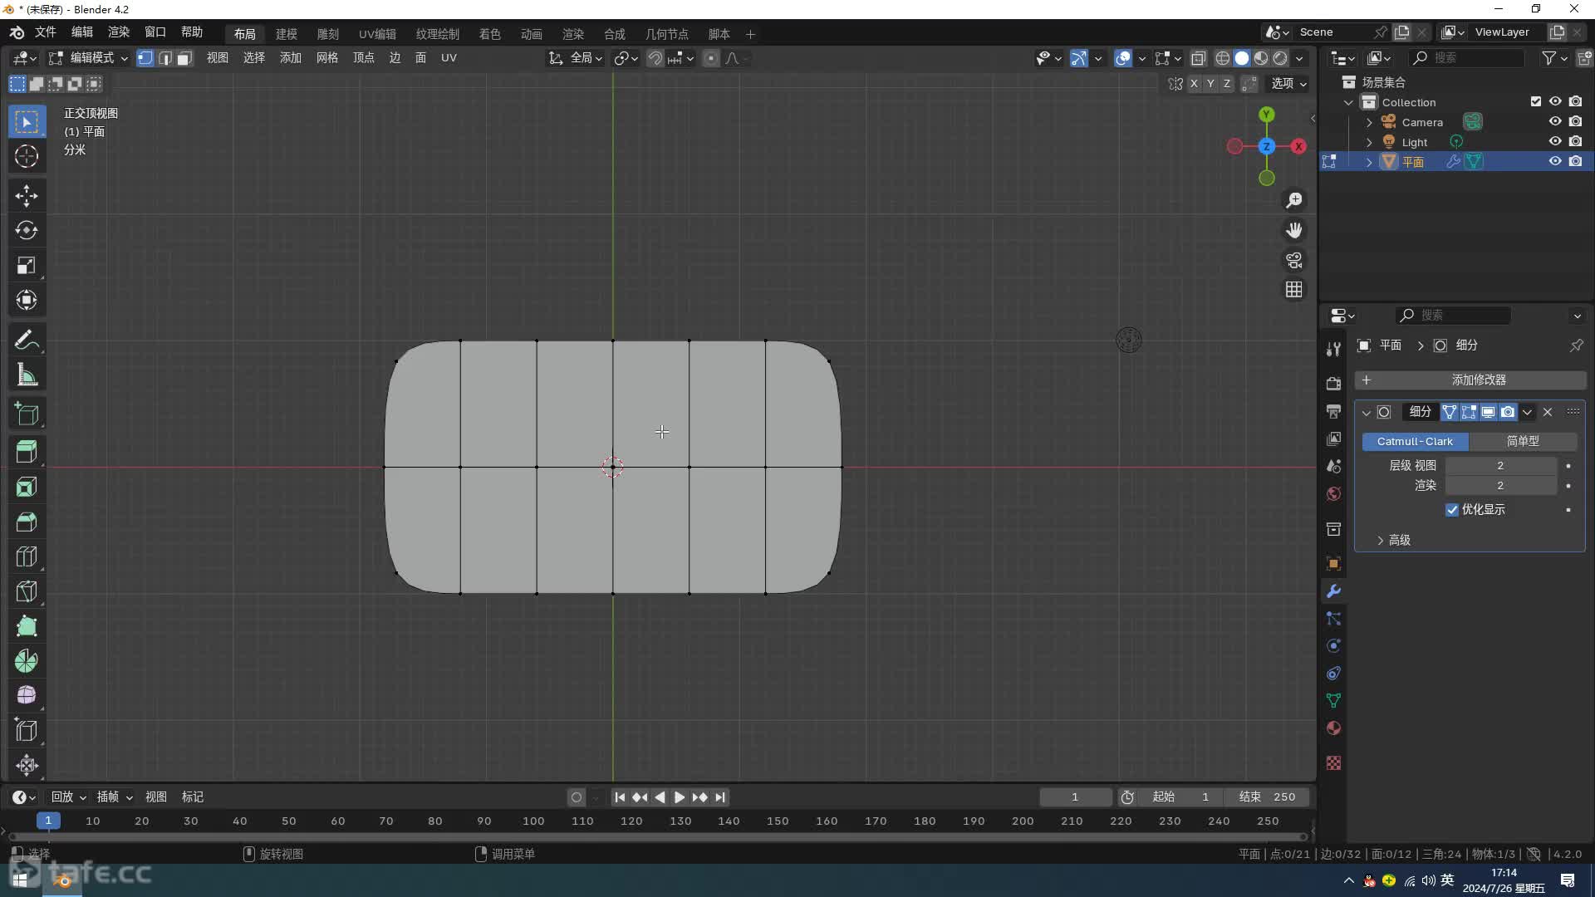
Task: Toggle the 优化显示 checkbox
Action: click(x=1452, y=510)
